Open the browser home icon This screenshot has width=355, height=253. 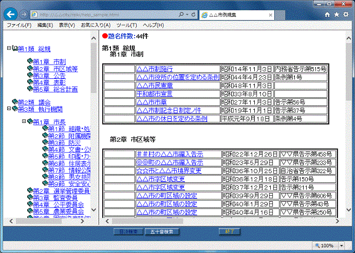tap(327, 14)
